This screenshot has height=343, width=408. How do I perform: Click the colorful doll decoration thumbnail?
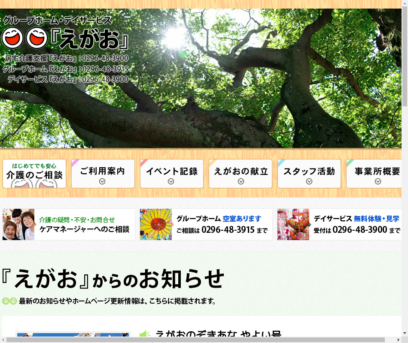point(293,224)
